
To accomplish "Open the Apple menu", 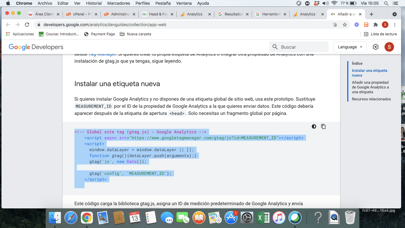I will (x=8, y=3).
